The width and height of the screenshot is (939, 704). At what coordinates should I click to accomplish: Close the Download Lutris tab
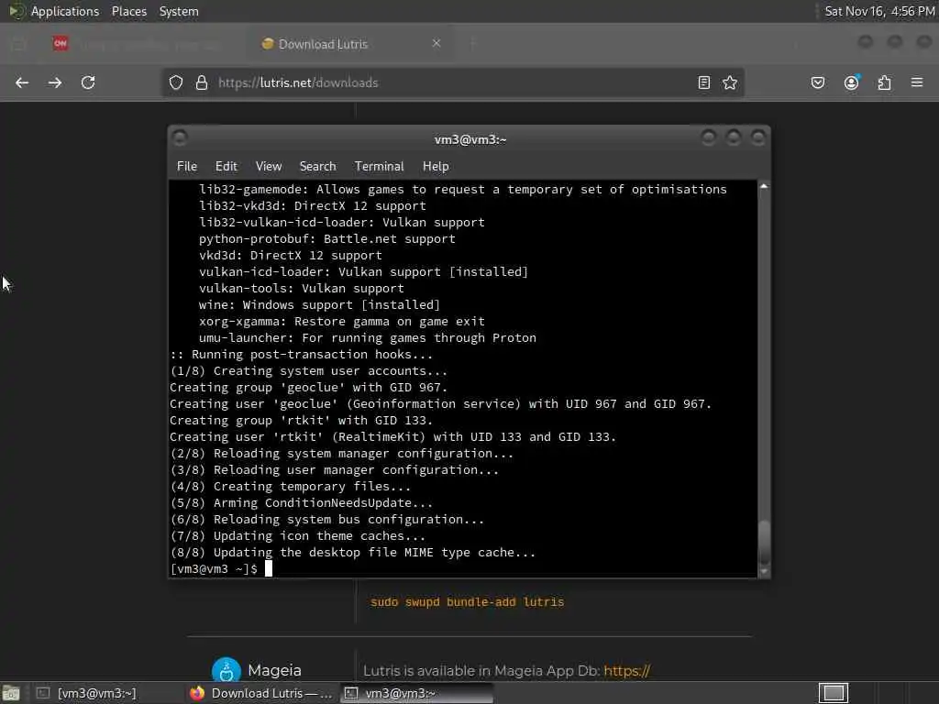(x=436, y=43)
